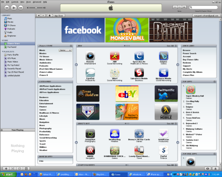
Task: Open the eBay app tile
Action: [127, 94]
